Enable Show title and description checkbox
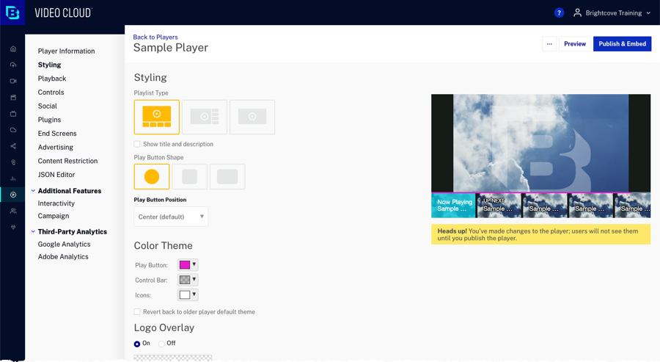The image size is (660, 362). click(x=137, y=144)
